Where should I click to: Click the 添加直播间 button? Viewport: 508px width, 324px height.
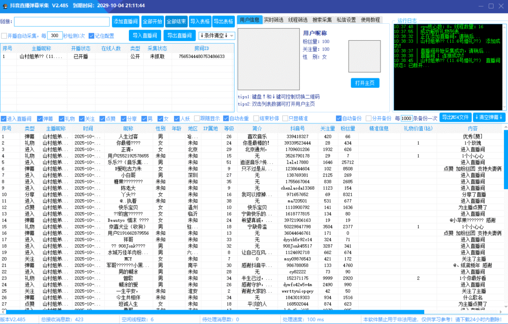(x=126, y=22)
